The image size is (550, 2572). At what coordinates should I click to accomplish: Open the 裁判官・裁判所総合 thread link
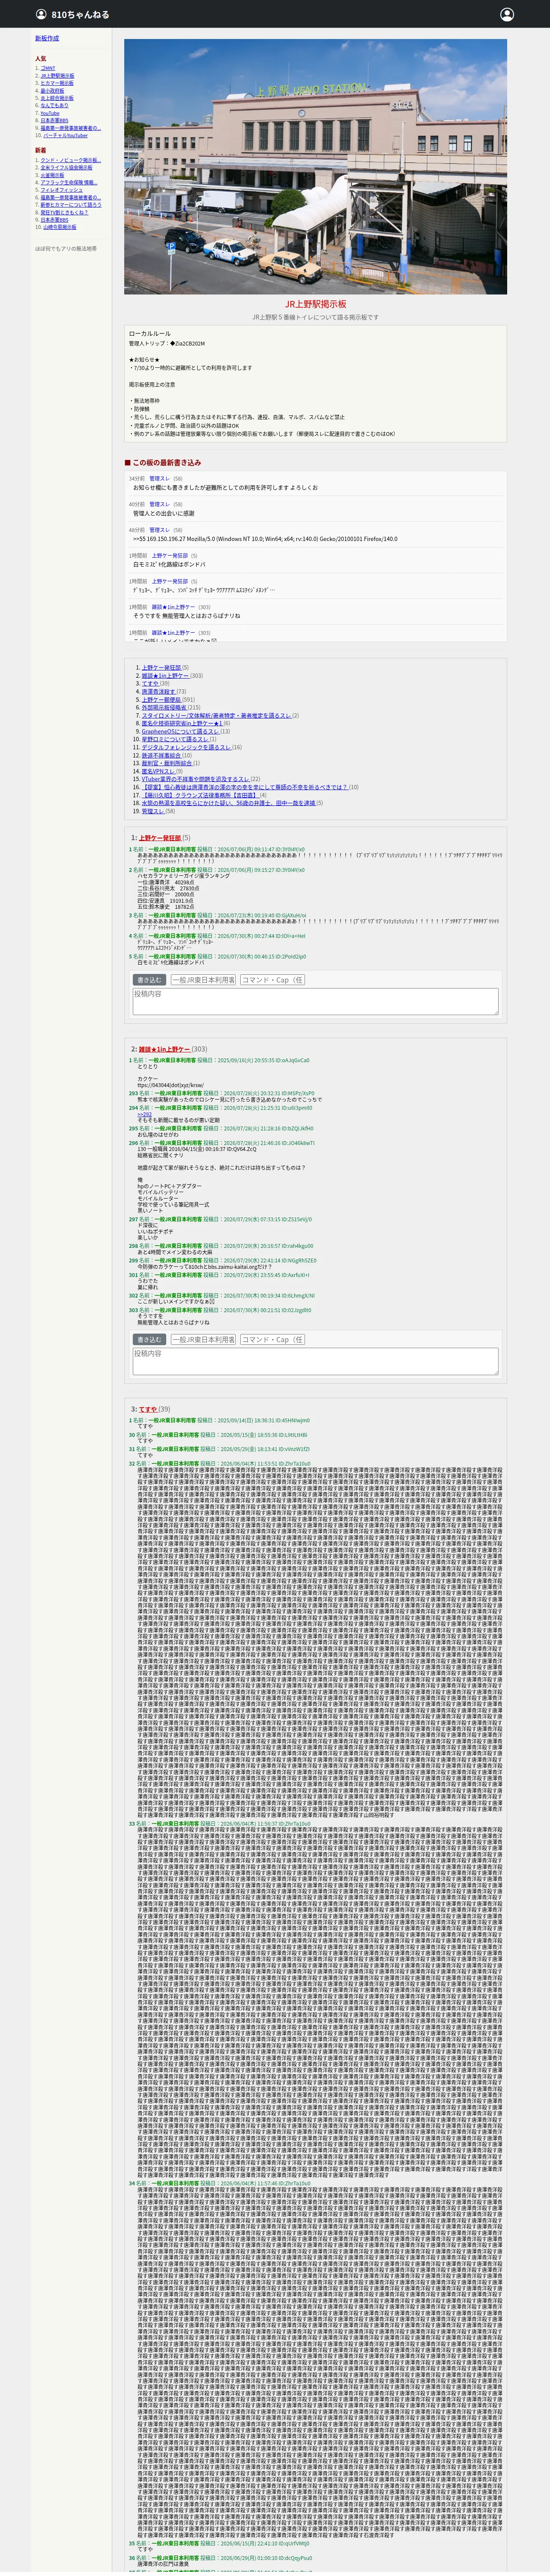click(167, 764)
